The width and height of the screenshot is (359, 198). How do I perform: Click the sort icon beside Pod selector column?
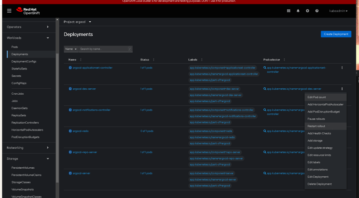tap(284, 60)
